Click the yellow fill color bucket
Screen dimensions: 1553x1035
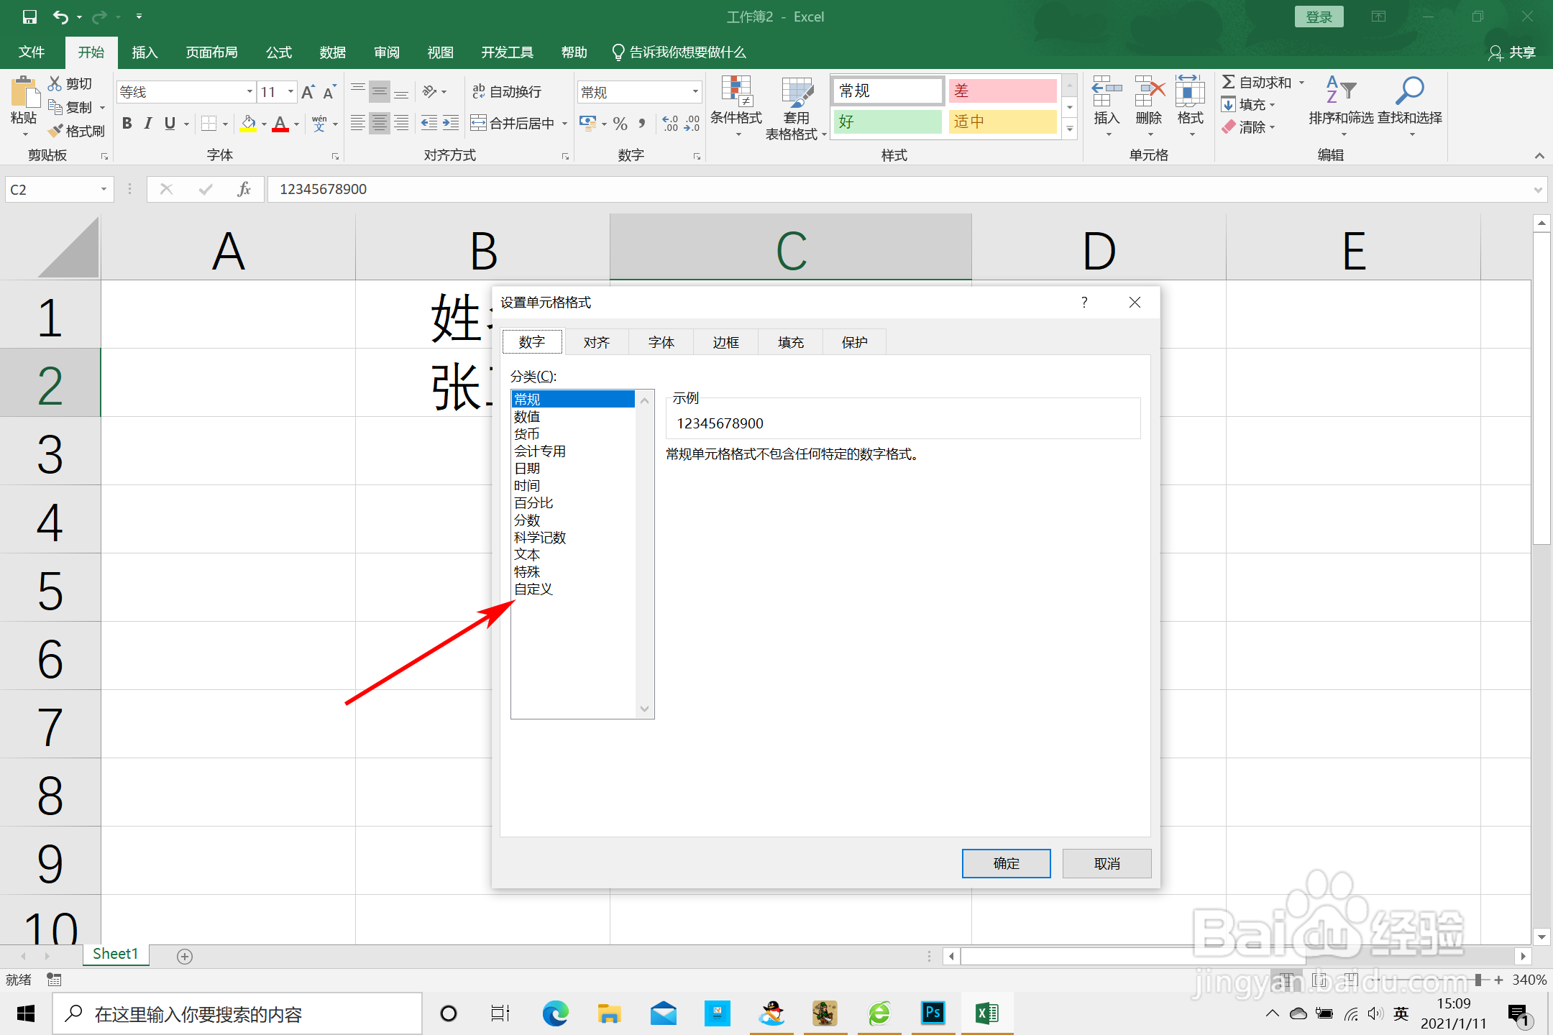249,124
